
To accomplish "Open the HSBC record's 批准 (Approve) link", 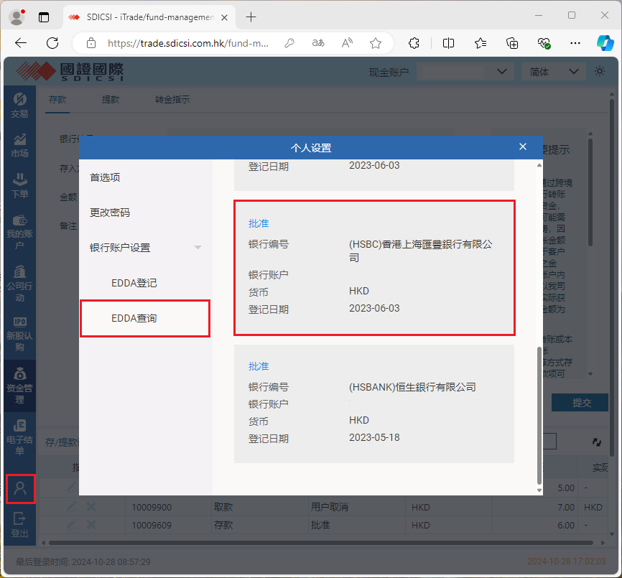I will [x=258, y=223].
